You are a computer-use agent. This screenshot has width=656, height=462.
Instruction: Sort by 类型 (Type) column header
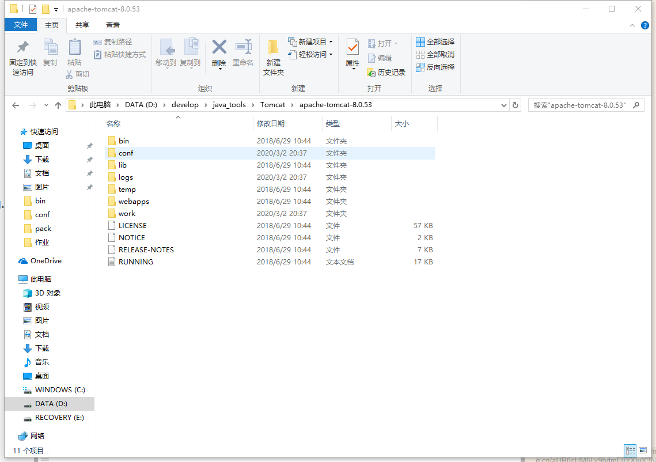[332, 123]
